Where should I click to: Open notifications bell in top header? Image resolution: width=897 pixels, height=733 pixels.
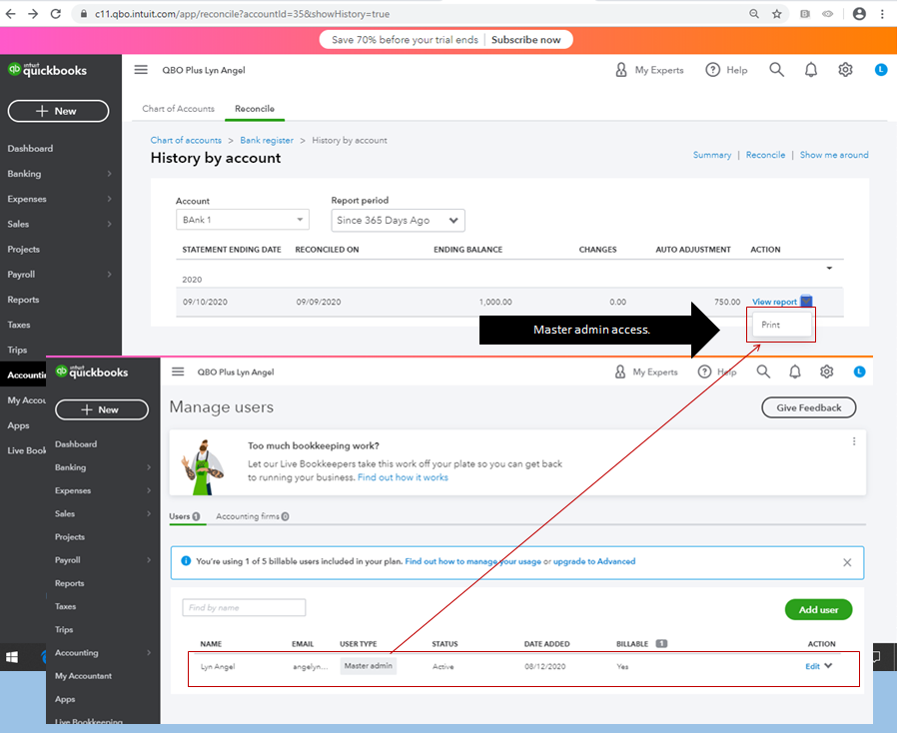(x=811, y=70)
